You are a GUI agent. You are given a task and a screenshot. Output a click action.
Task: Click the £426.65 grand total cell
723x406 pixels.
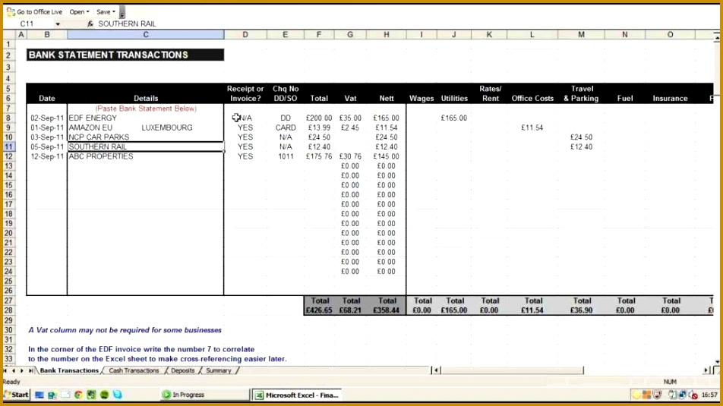point(319,310)
